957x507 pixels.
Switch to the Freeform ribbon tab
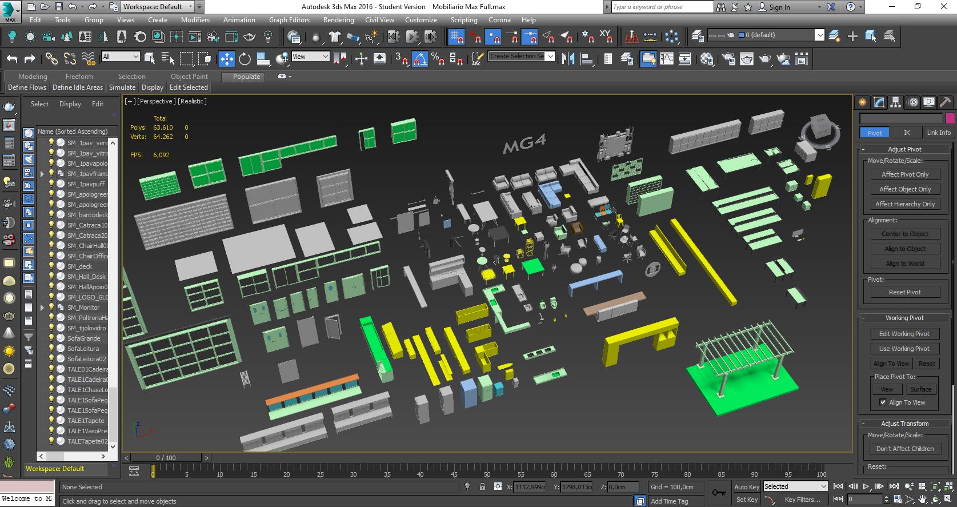click(79, 77)
